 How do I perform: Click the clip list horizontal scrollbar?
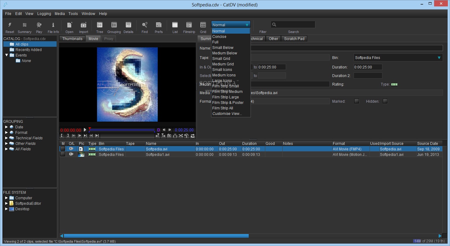(156, 236)
